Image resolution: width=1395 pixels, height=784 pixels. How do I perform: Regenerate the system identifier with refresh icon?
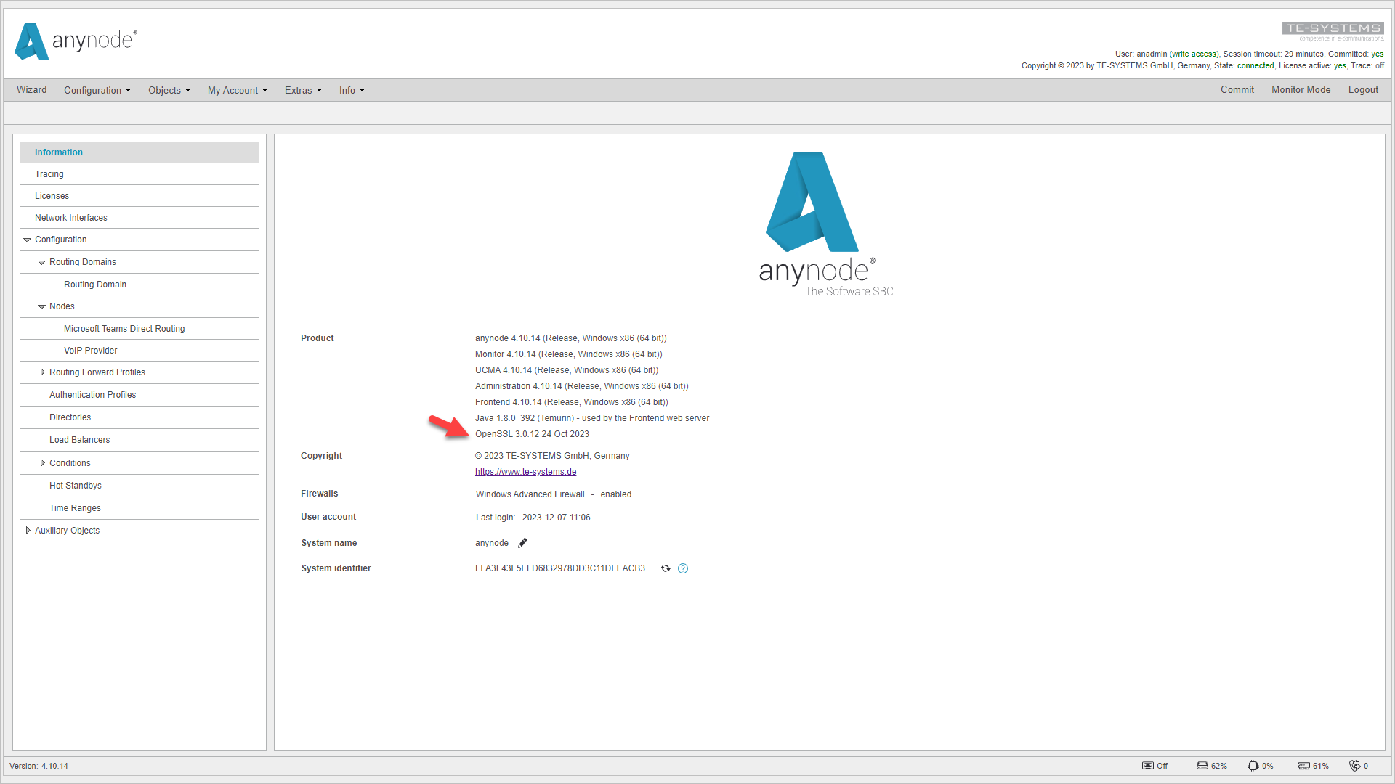click(x=666, y=568)
